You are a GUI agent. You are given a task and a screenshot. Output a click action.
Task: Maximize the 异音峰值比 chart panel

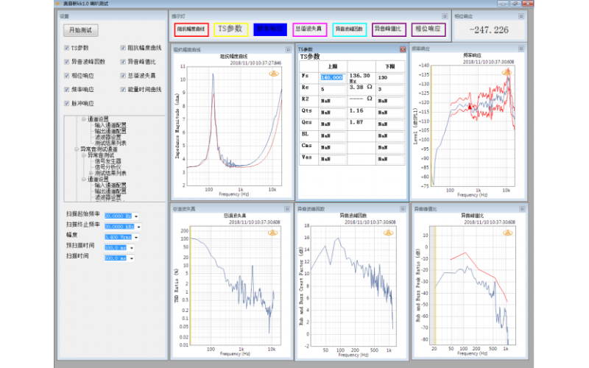[522, 209]
